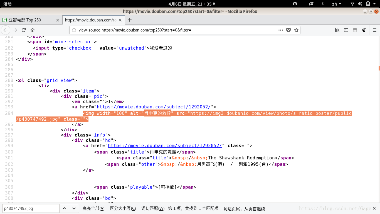Click the 我没看过的 text on line 282
This screenshot has height=214, width=380.
coord(161,48)
